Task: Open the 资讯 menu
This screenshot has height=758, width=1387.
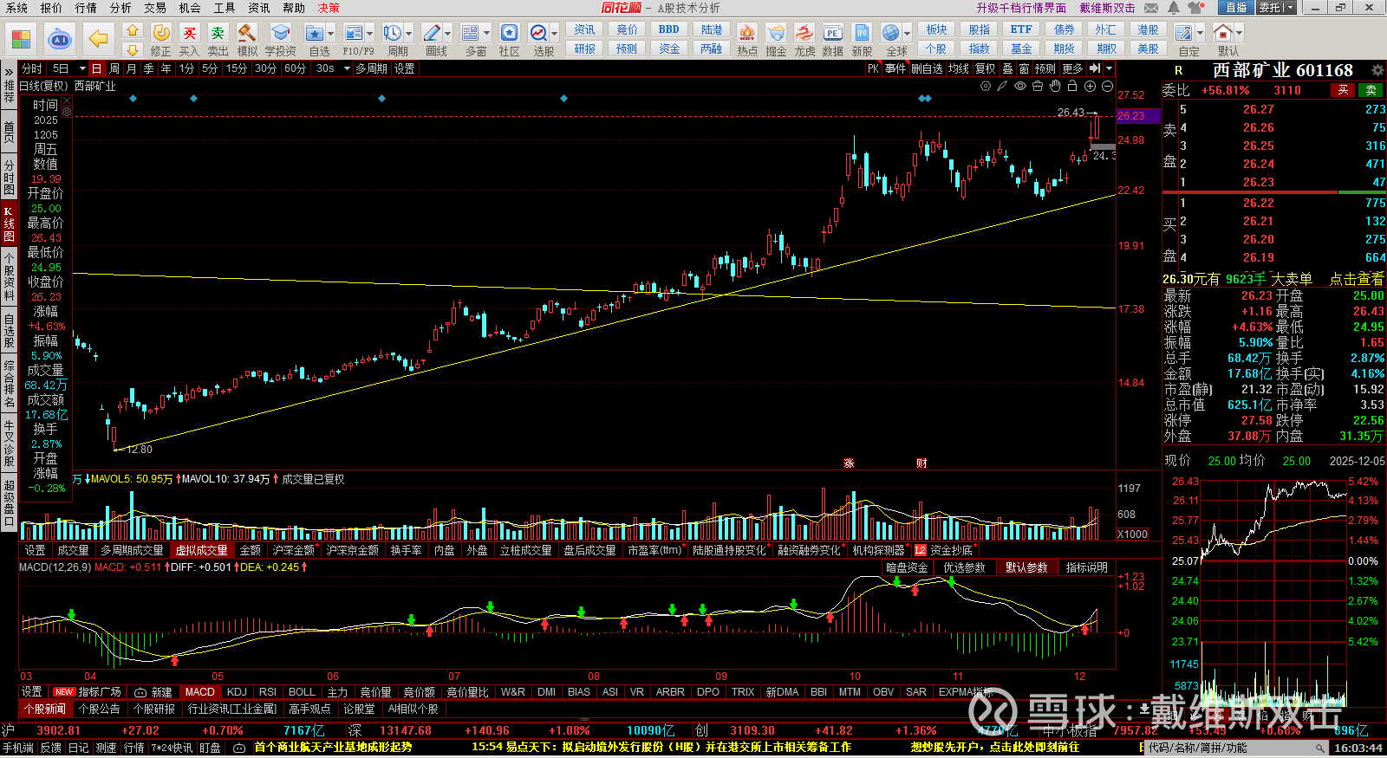Action: click(x=259, y=8)
